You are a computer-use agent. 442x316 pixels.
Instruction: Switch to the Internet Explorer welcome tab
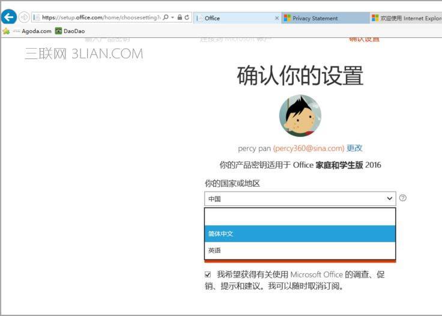click(406, 18)
